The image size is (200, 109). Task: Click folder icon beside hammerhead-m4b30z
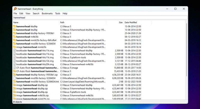click(x=14, y=37)
